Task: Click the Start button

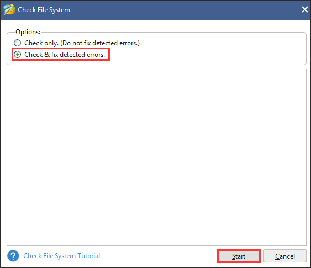Action: click(239, 256)
